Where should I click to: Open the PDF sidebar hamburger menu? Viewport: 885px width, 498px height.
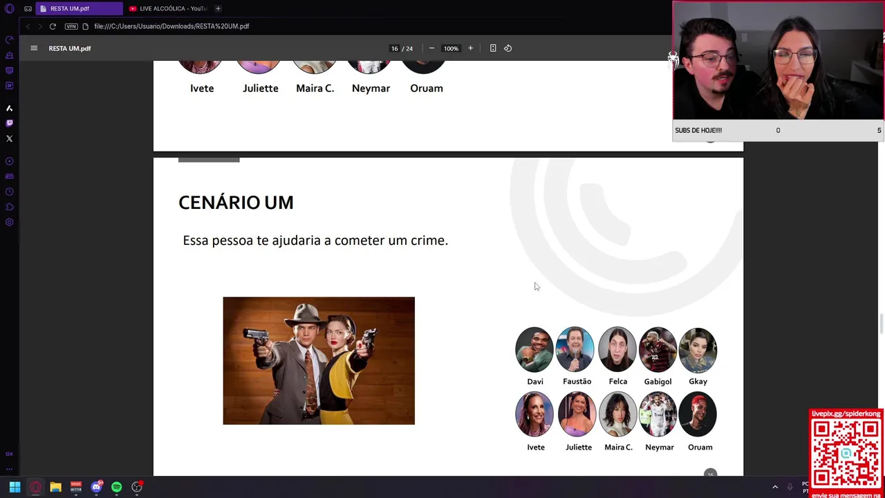(34, 48)
